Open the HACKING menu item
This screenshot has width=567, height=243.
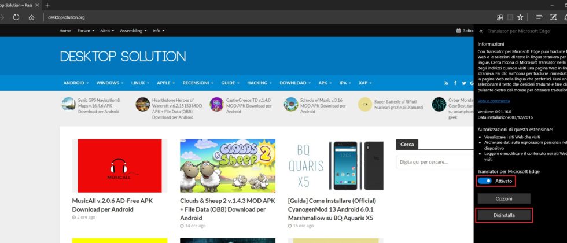coord(260,83)
